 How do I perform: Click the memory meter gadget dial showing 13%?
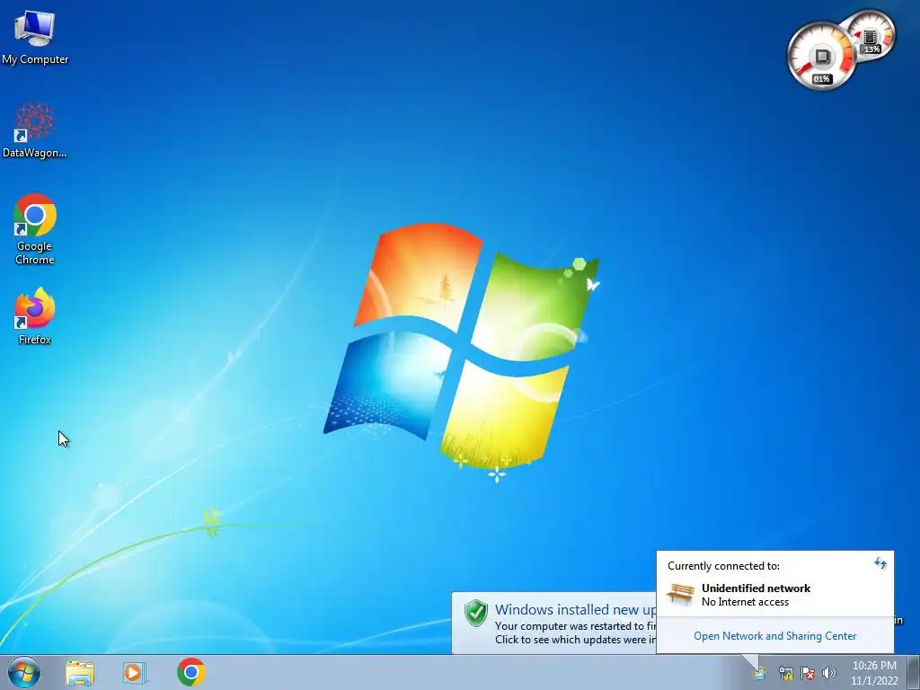871,34
